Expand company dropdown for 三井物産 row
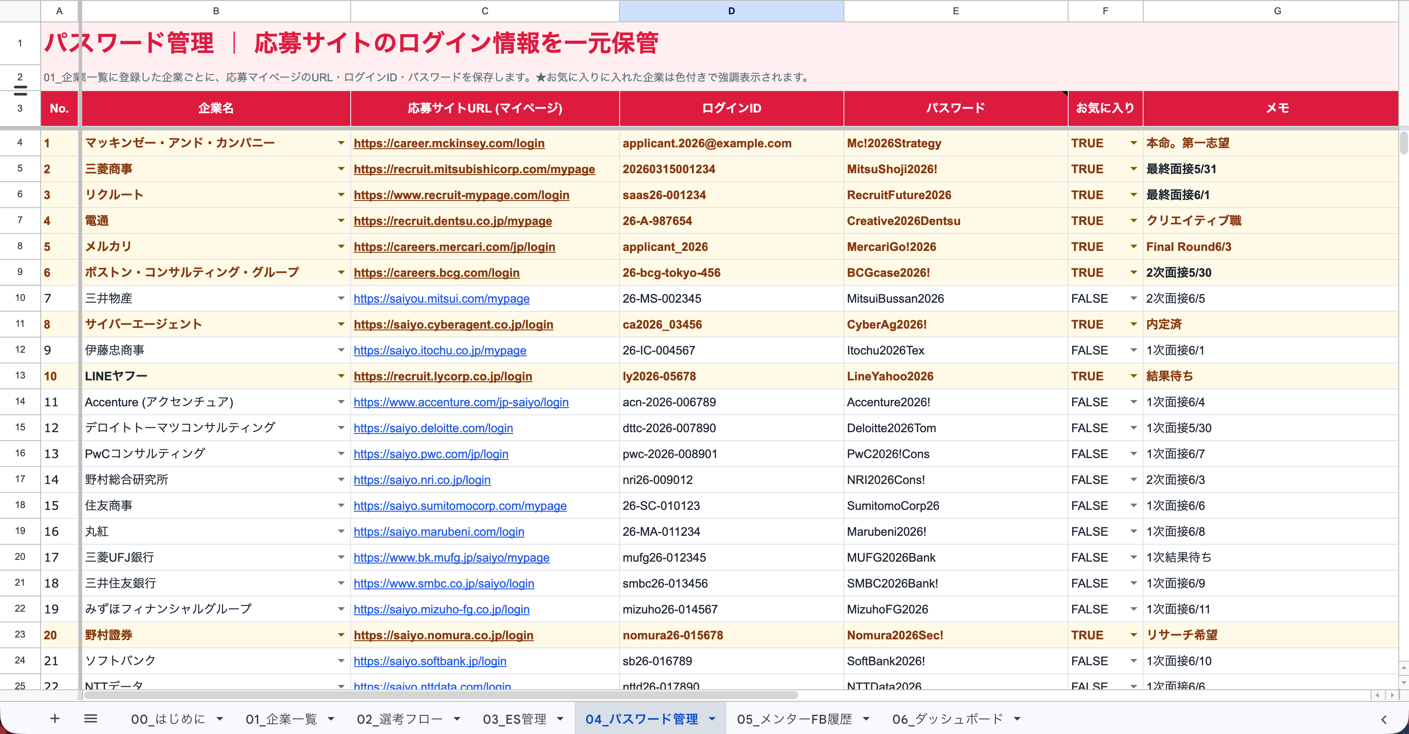 coord(341,298)
